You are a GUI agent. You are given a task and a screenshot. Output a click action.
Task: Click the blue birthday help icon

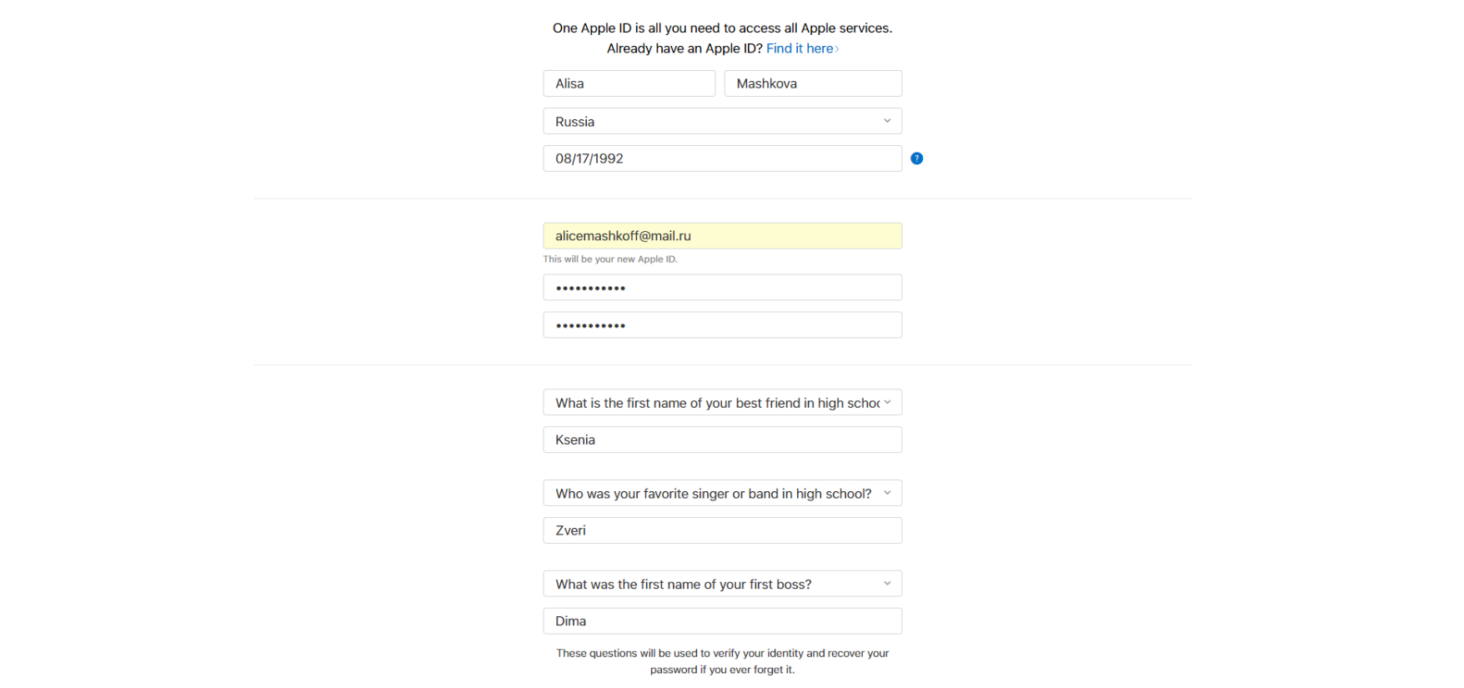pyautogui.click(x=916, y=158)
